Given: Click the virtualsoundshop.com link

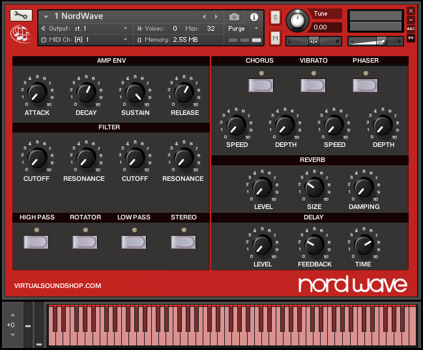Looking at the screenshot, I should click(x=57, y=285).
